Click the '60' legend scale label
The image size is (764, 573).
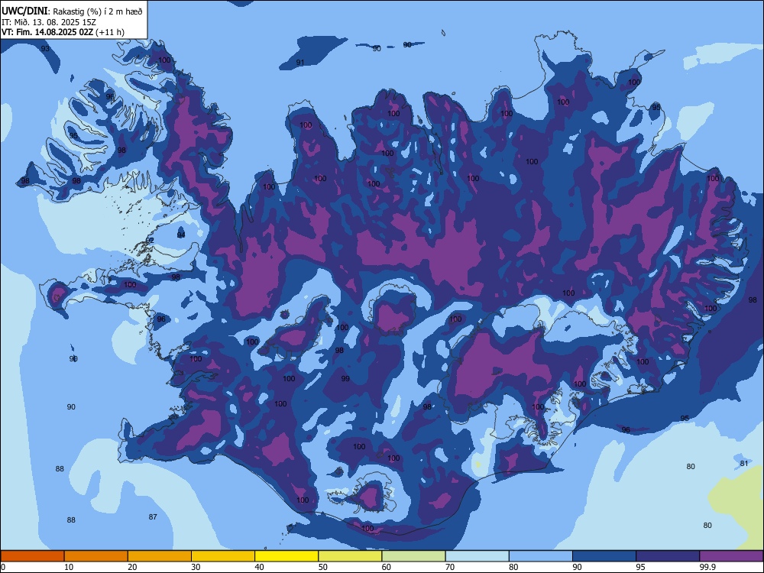(387, 567)
